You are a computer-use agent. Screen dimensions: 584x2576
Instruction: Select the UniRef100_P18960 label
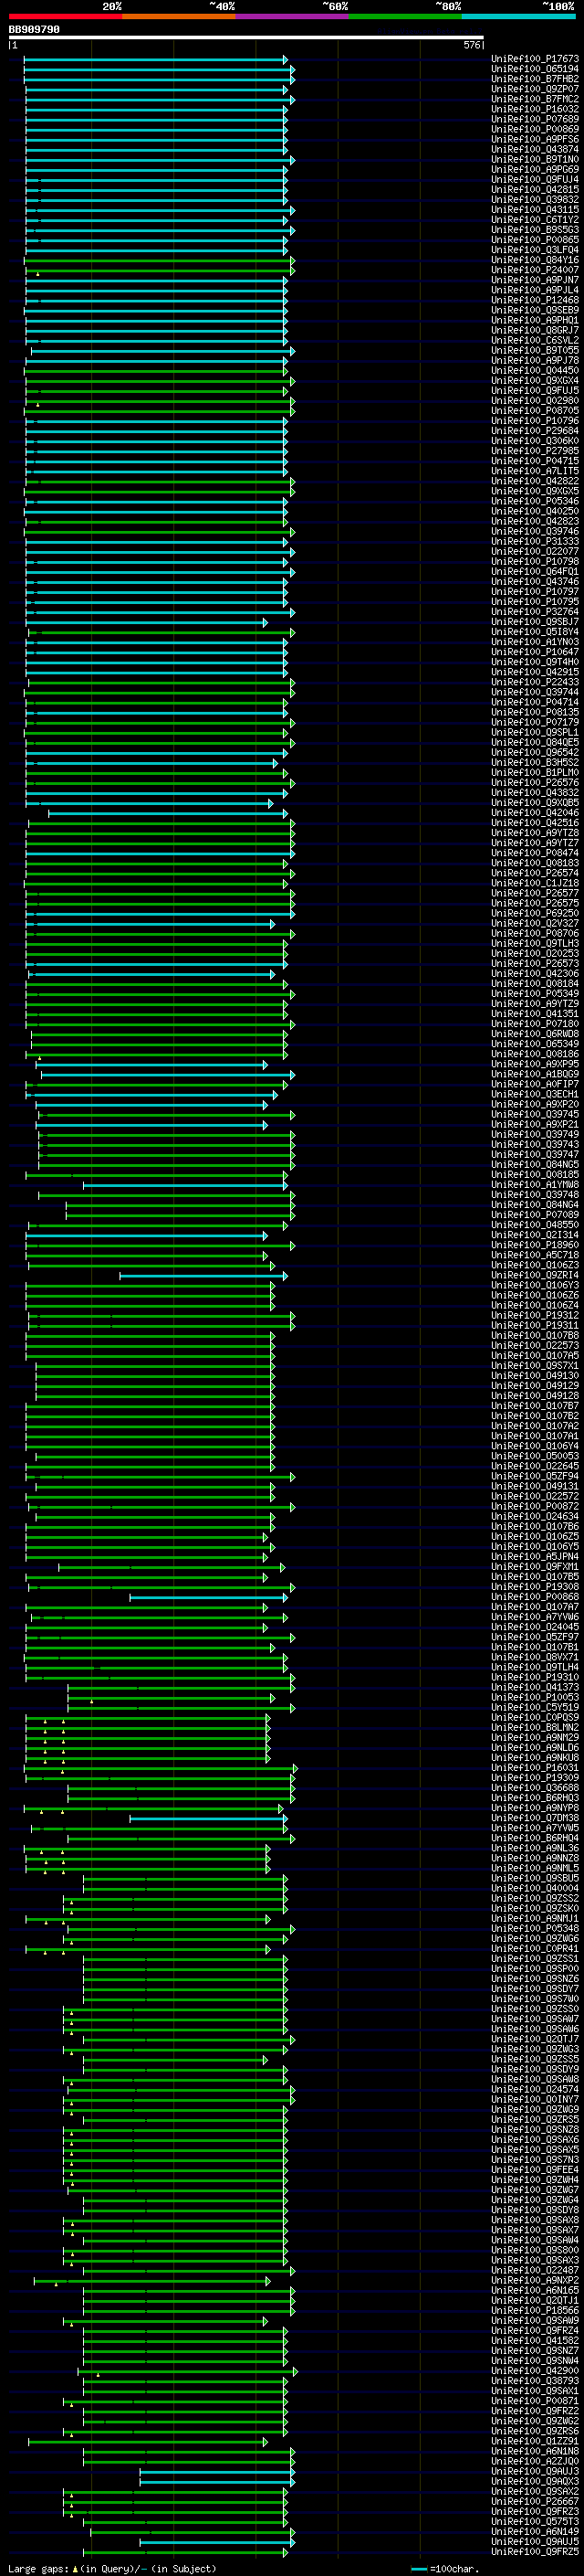point(535,1245)
